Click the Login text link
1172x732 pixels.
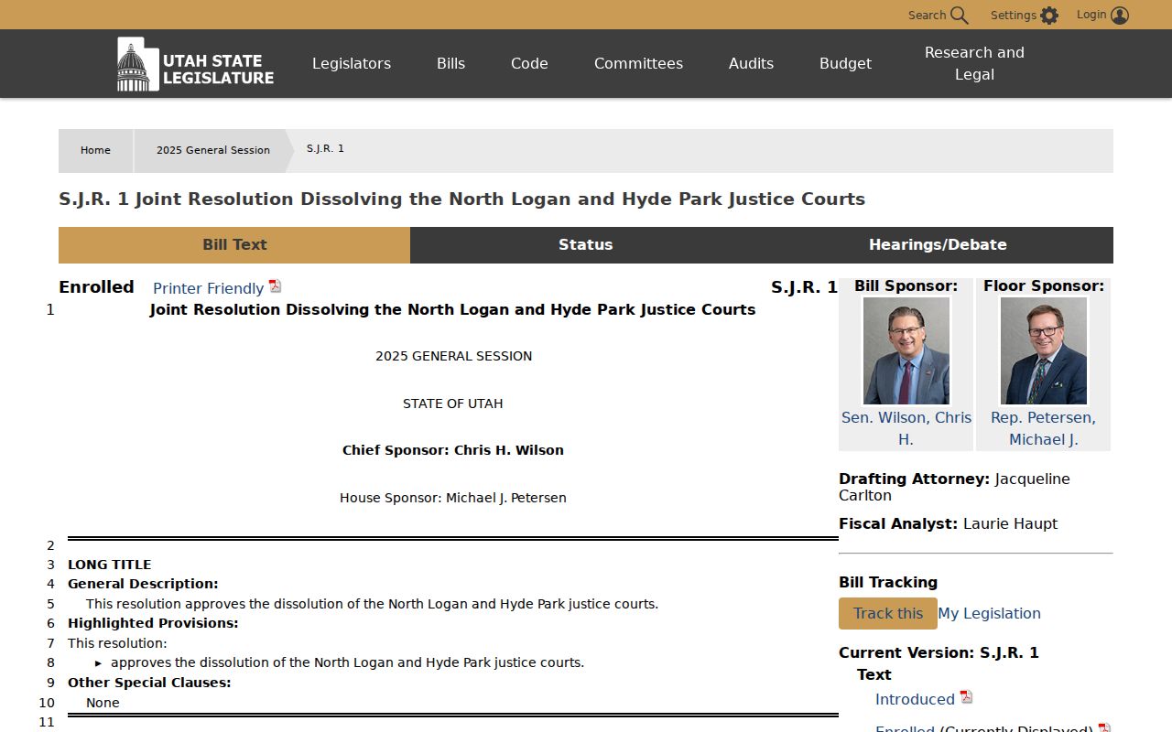[x=1091, y=15]
